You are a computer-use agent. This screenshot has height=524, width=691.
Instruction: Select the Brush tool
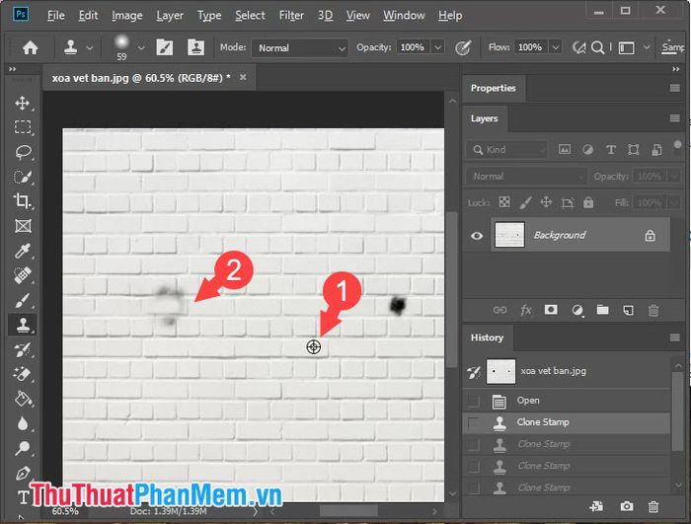point(23,300)
